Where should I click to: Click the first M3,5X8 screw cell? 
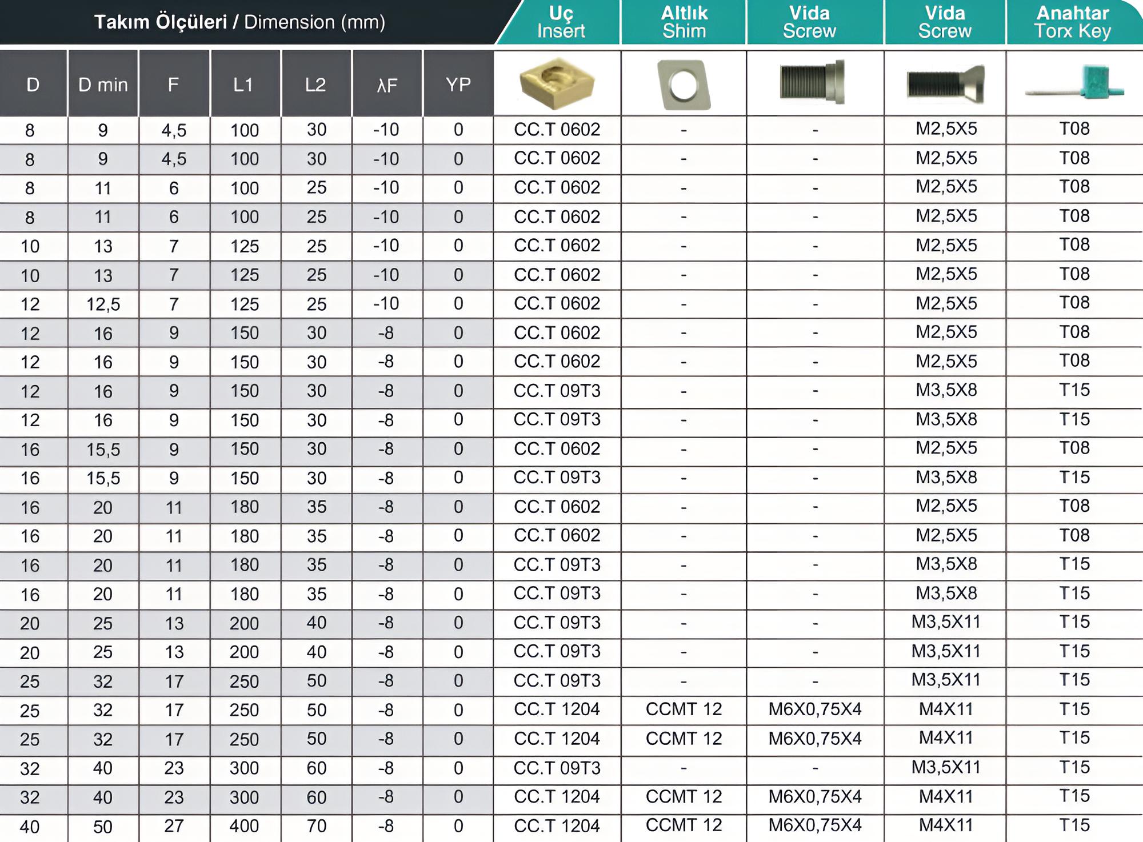pos(946,390)
